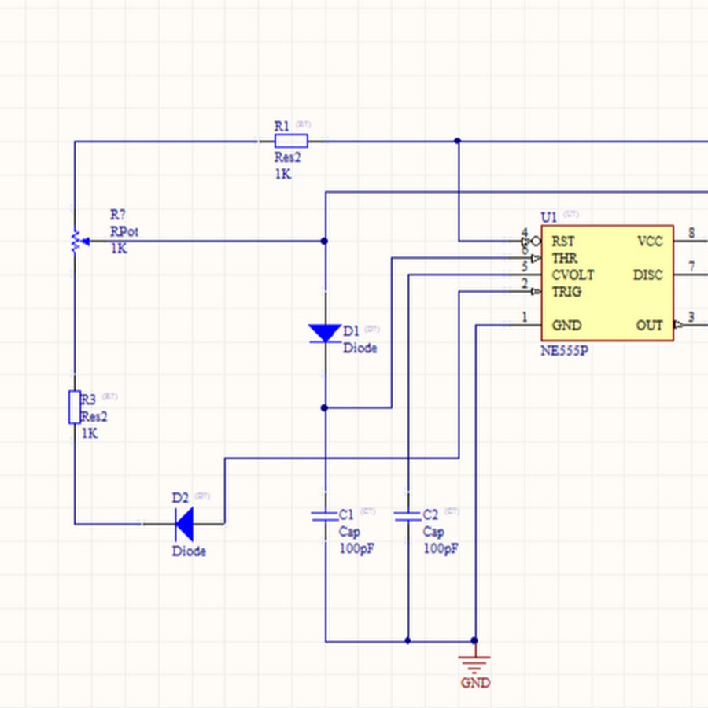Click the Diode label under D2

point(189,551)
